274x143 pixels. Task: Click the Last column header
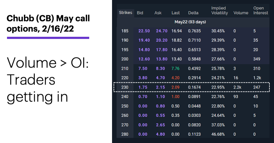(x=175, y=13)
